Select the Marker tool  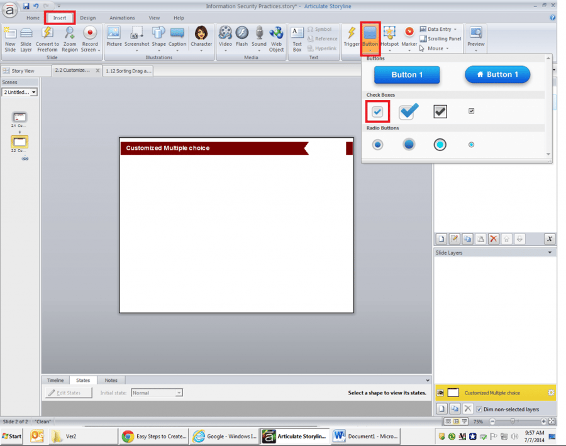pyautogui.click(x=409, y=38)
